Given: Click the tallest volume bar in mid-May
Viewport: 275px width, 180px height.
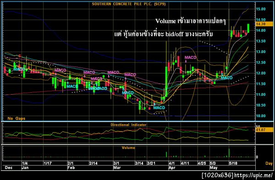Looking at the screenshot, I should 229,153.
